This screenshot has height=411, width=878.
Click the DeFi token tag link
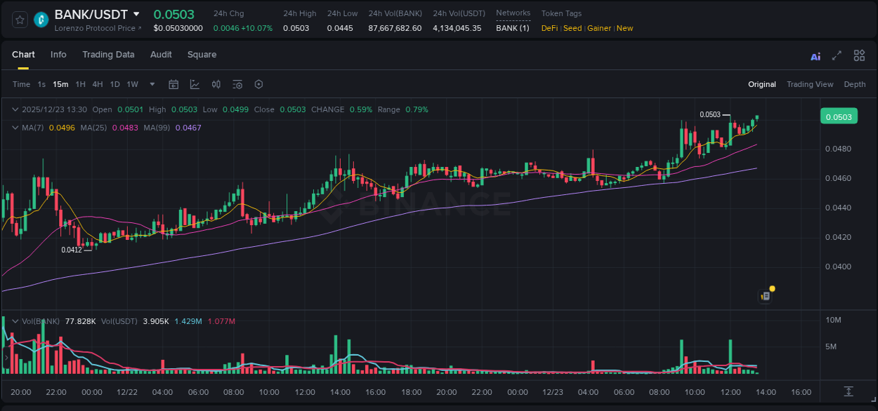[549, 28]
